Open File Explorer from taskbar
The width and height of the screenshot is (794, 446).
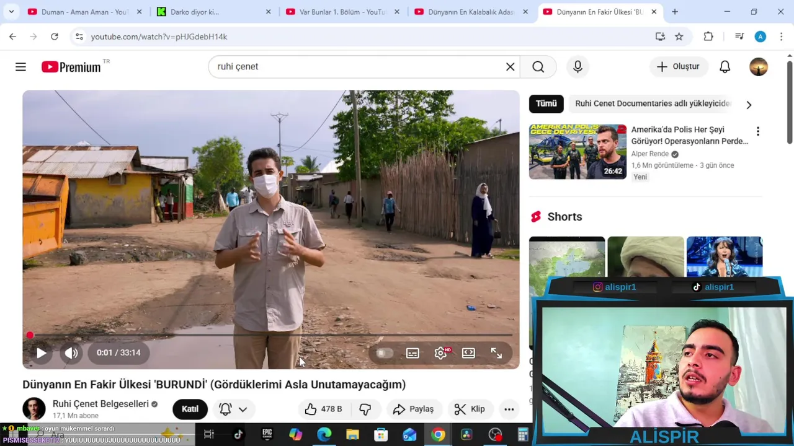point(352,435)
